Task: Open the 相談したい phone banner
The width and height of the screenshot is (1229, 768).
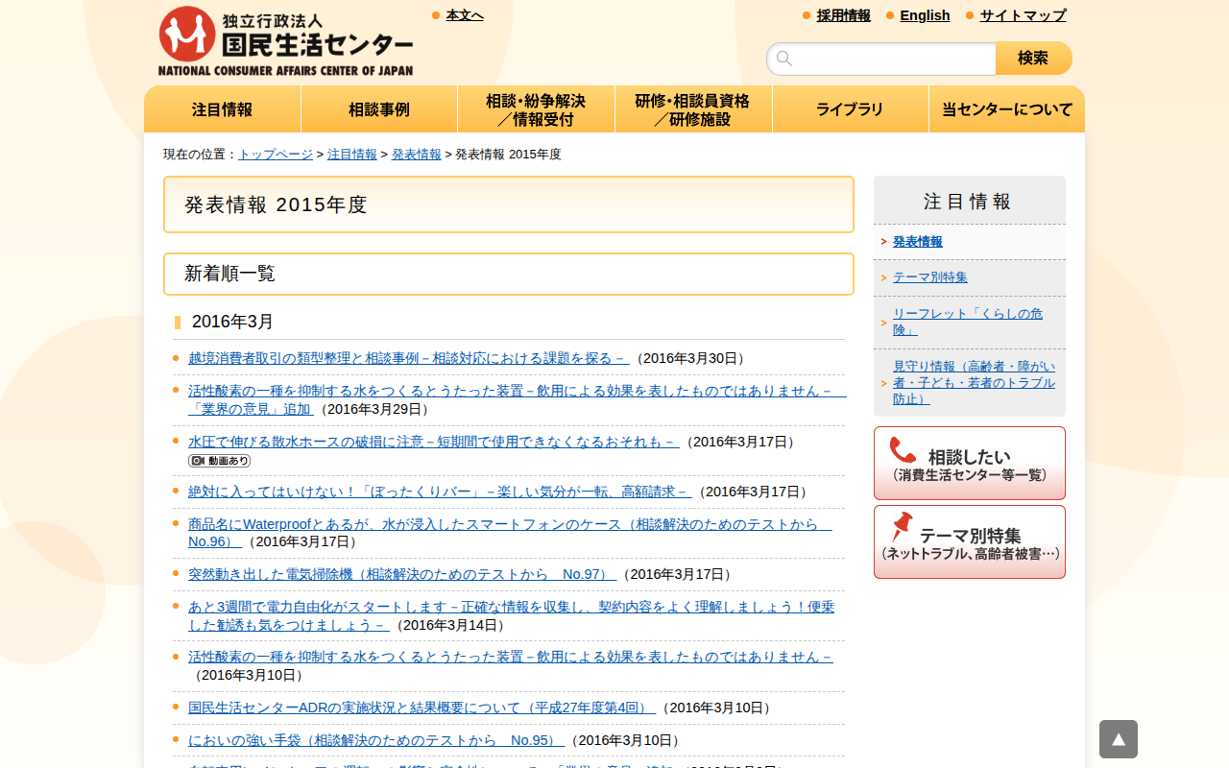Action: (969, 463)
